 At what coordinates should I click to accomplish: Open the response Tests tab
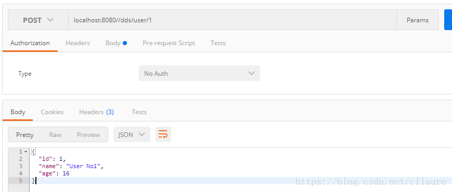click(139, 112)
